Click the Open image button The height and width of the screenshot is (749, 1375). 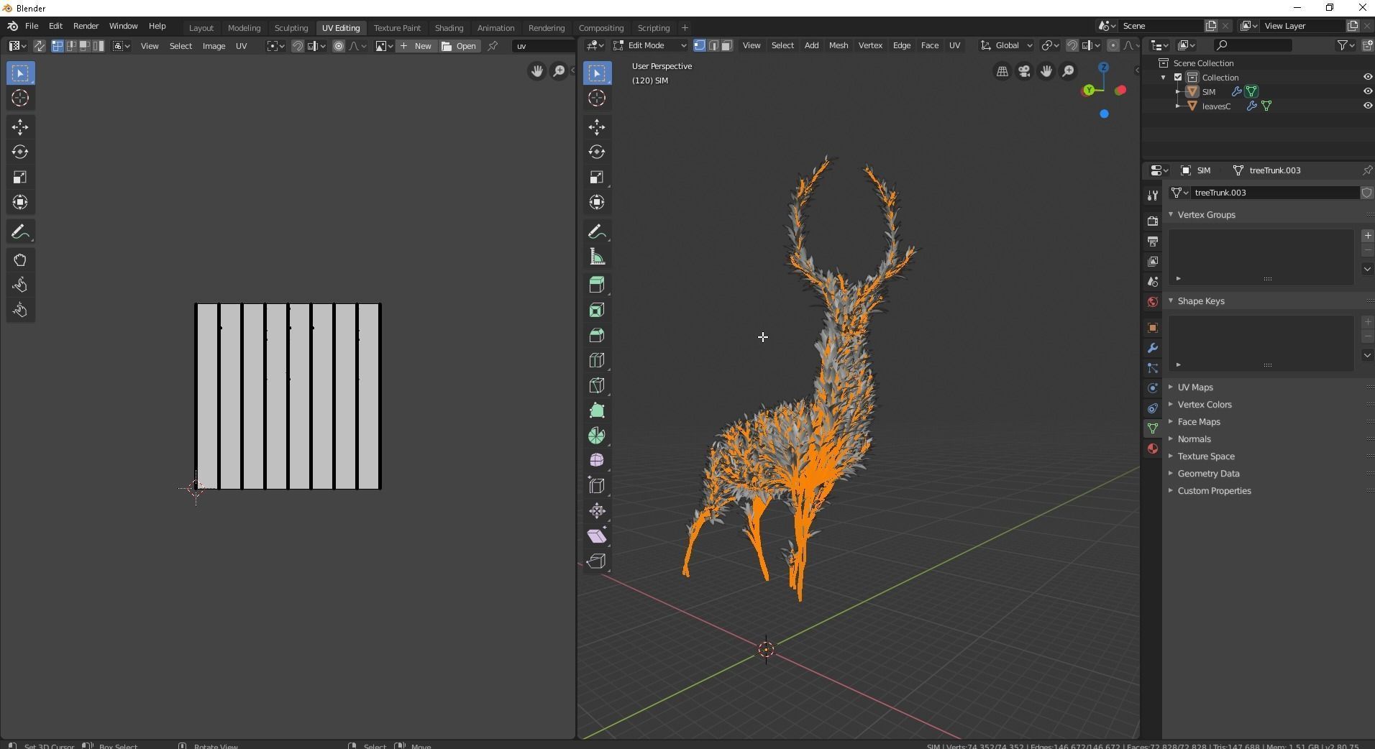459,46
